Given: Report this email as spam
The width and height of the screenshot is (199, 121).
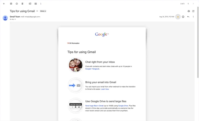Looking at the screenshot, I should pyautogui.click(x=17, y=4).
